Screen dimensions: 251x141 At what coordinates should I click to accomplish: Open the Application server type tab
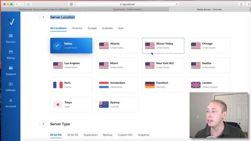pos(91,135)
